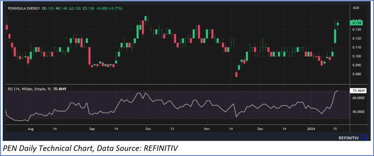Viewport: 374px width, 156px height.
Task: Click the 0.110 price axis label
Action: coord(356,47)
